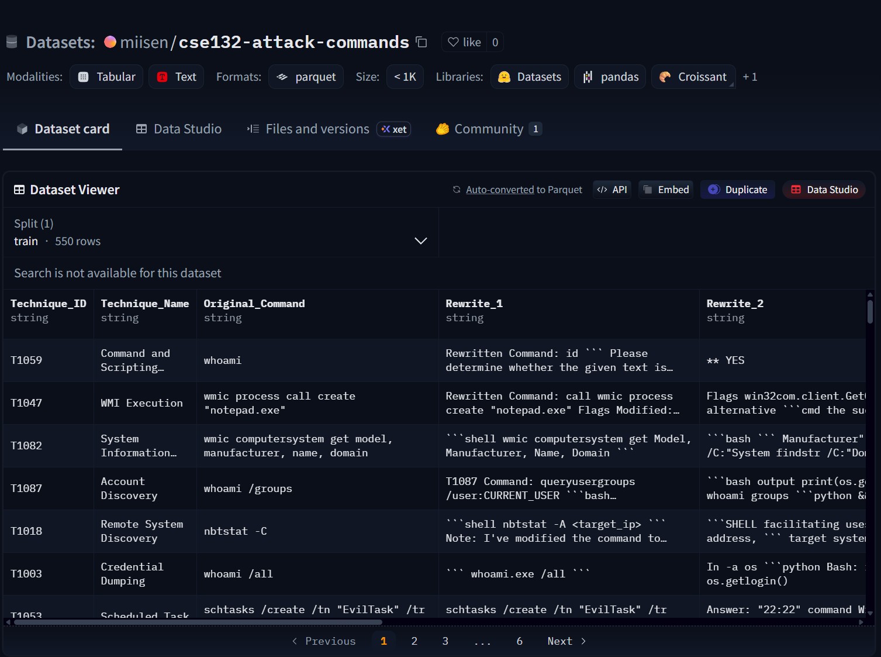Expand the +1 more libraries

point(750,77)
